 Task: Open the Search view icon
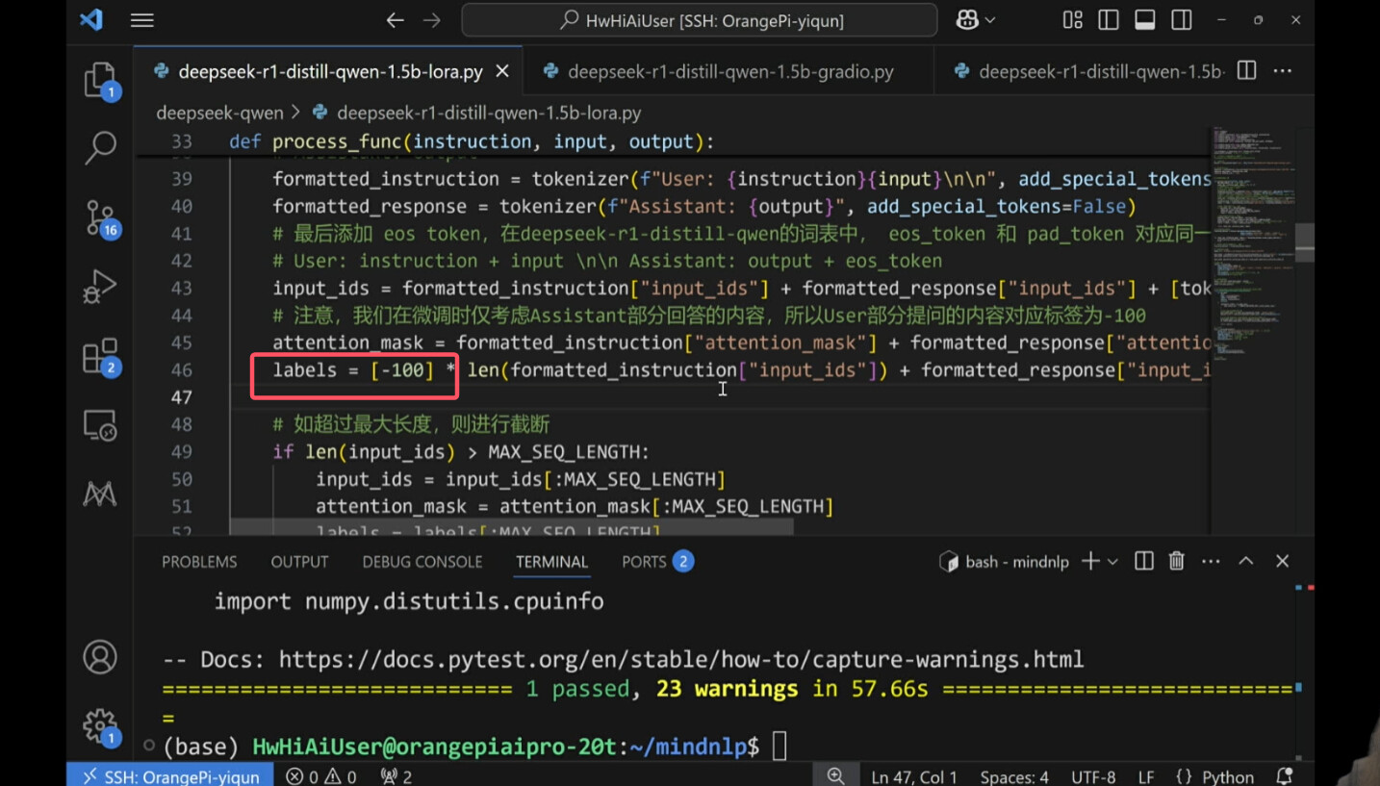pos(100,148)
